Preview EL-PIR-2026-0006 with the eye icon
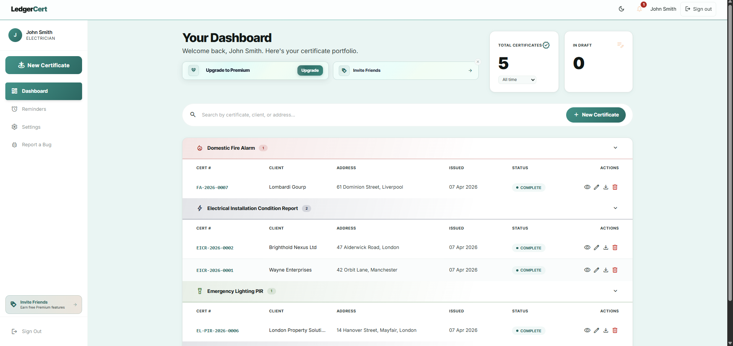 [587, 330]
